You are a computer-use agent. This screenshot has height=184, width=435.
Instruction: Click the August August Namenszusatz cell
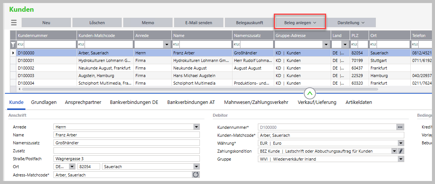point(253,68)
